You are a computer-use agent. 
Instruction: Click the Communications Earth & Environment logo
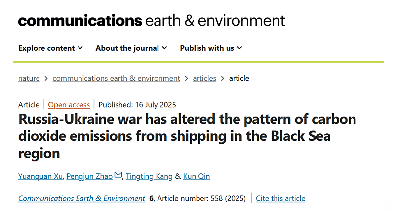(152, 20)
